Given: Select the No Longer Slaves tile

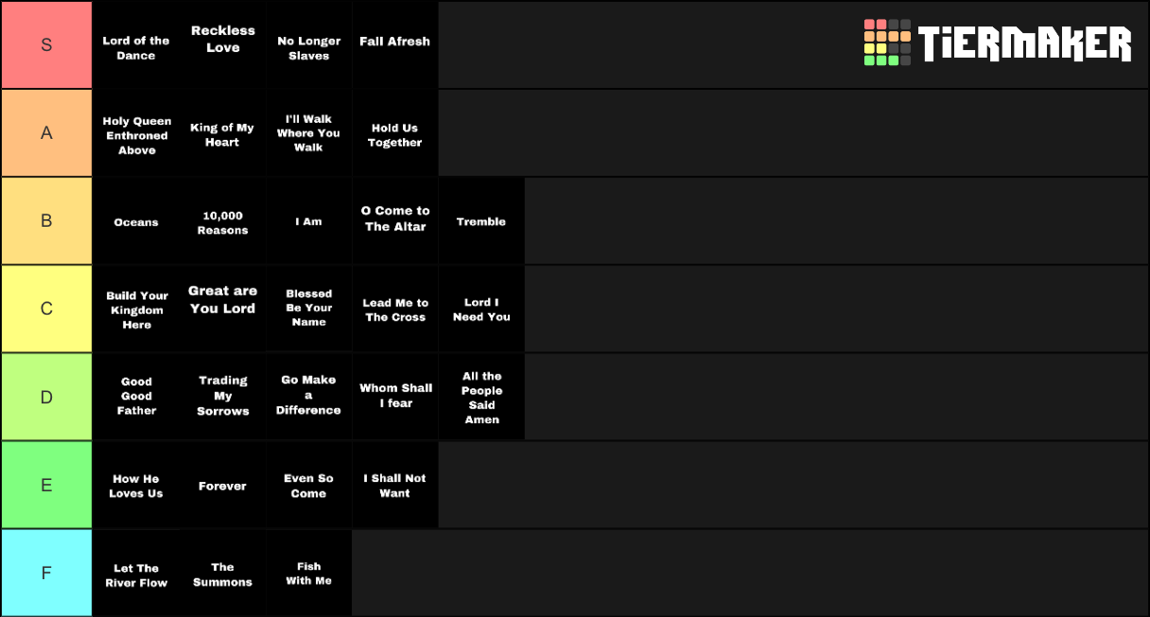Looking at the screenshot, I should pos(308,44).
